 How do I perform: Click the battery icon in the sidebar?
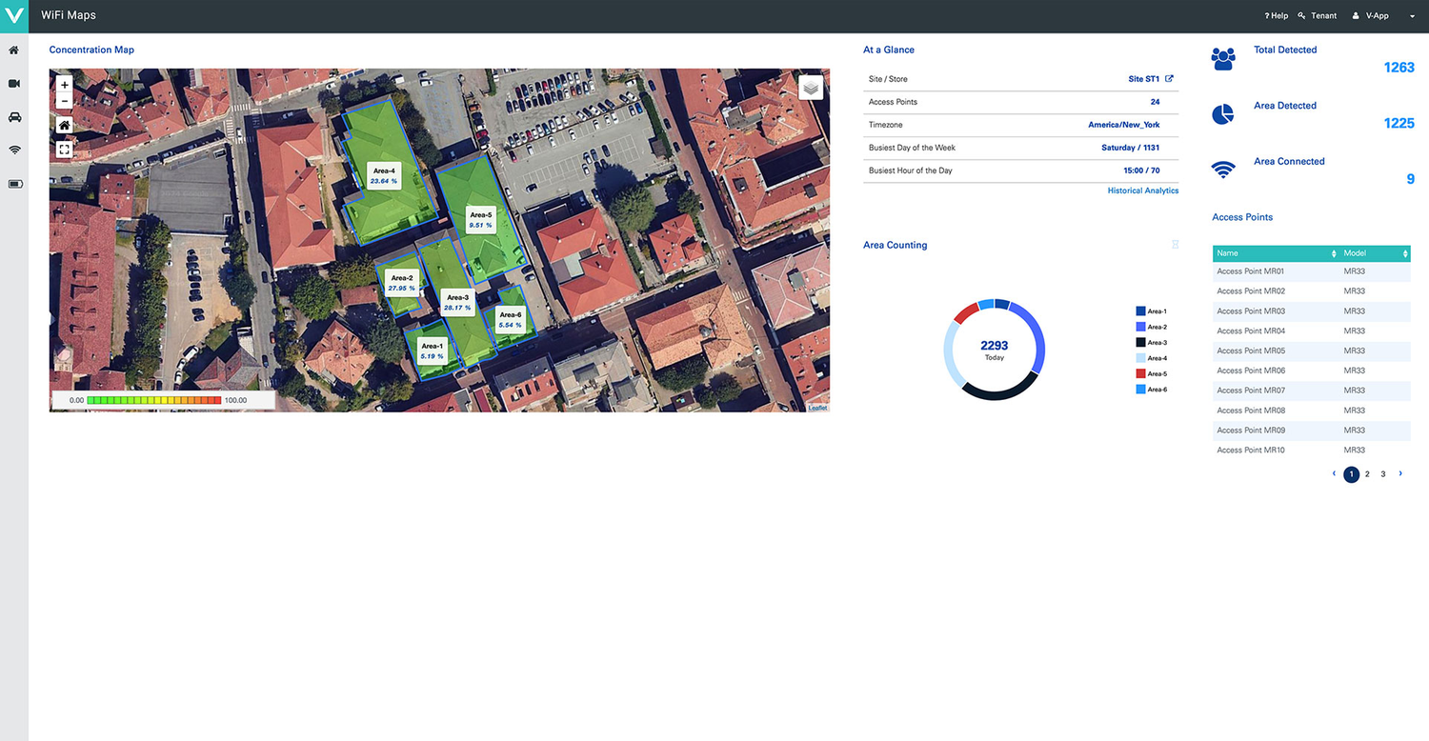pyautogui.click(x=14, y=183)
